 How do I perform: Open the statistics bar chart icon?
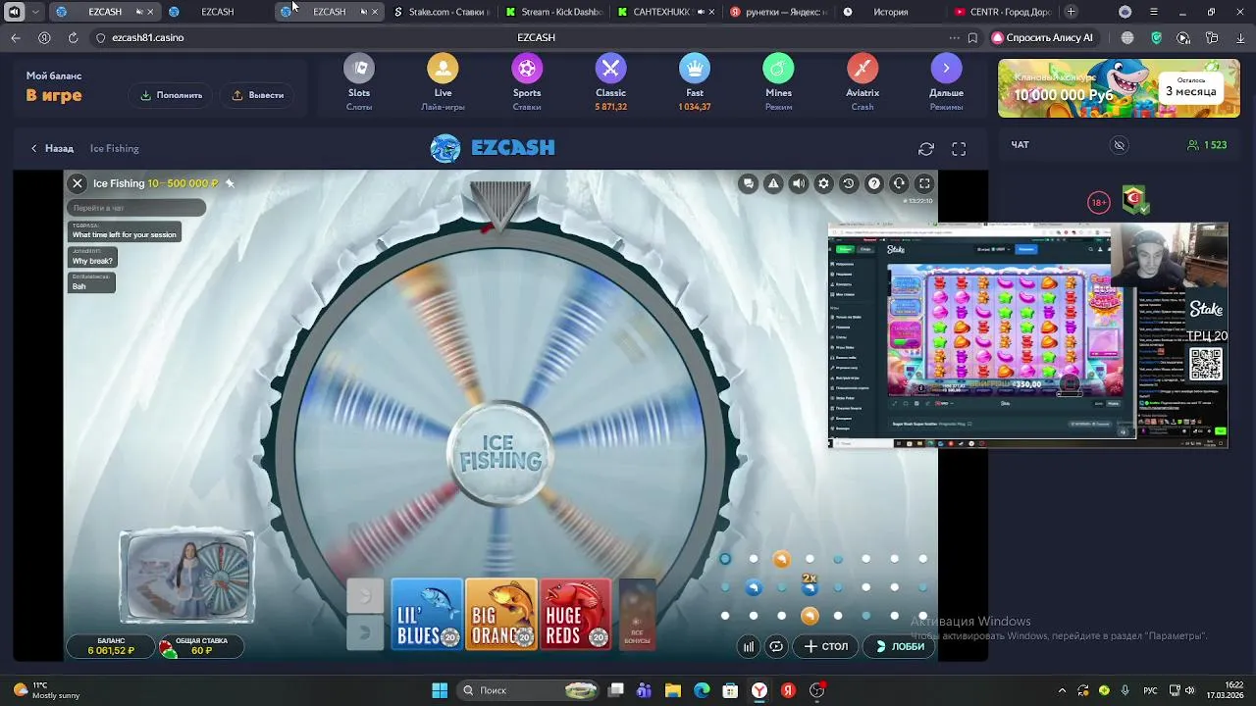tap(749, 646)
